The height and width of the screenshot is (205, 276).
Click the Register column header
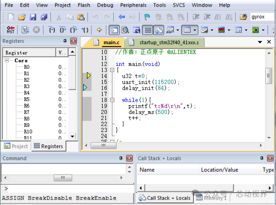click(x=29, y=53)
